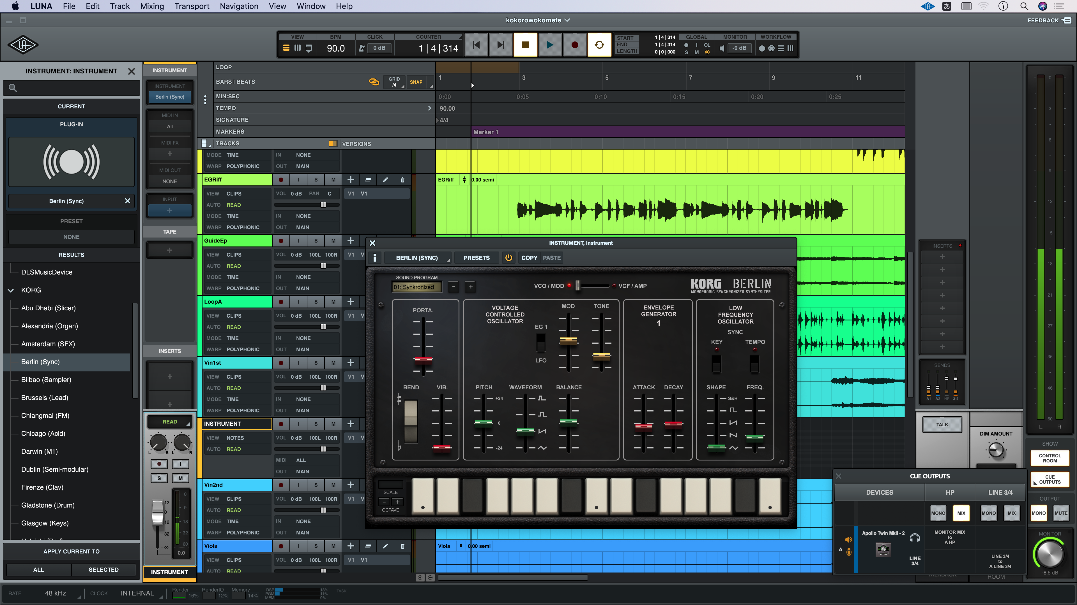This screenshot has height=605, width=1077.
Task: Open the Navigation menu
Action: pos(239,6)
